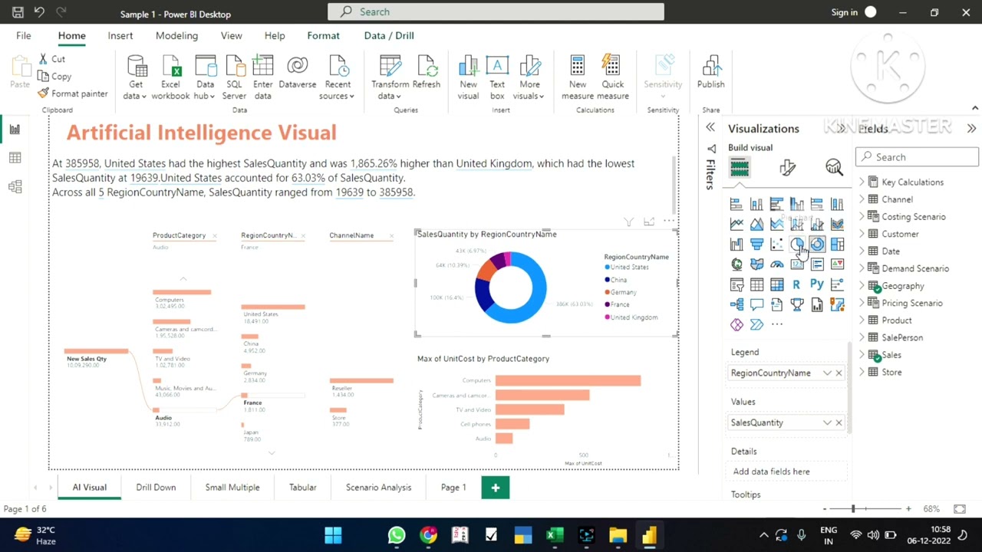Select the Stacked bar chart visual icon
The height and width of the screenshot is (552, 982).
736,204
